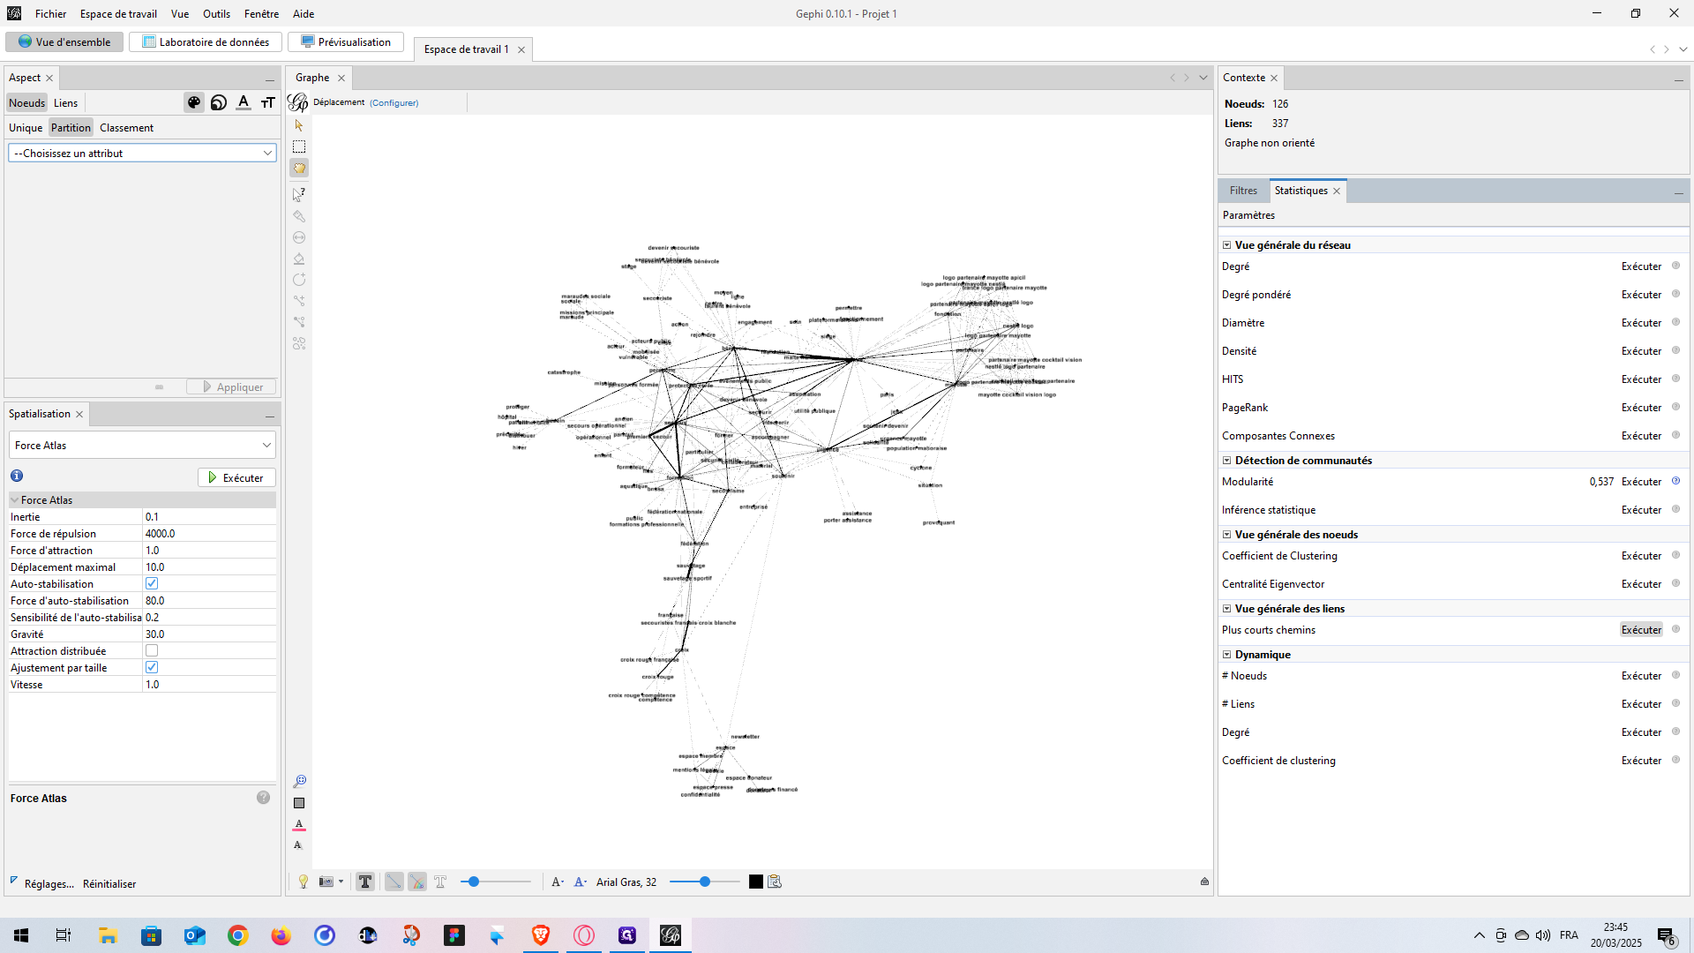The width and height of the screenshot is (1694, 953).
Task: Click the Force Atlas info icon
Action: (17, 476)
